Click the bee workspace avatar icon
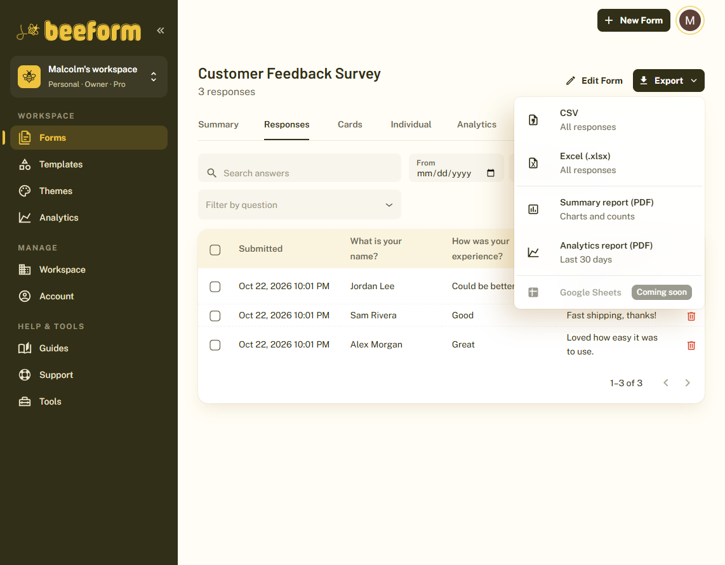This screenshot has width=725, height=565. click(x=29, y=76)
